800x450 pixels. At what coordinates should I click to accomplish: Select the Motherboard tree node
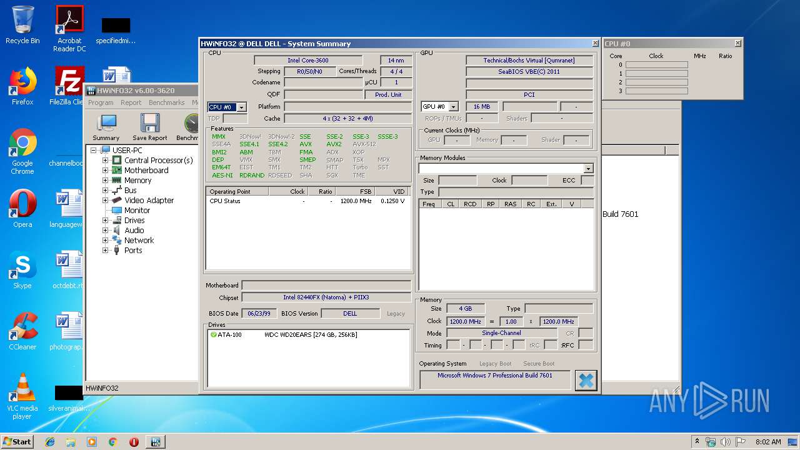tap(146, 170)
